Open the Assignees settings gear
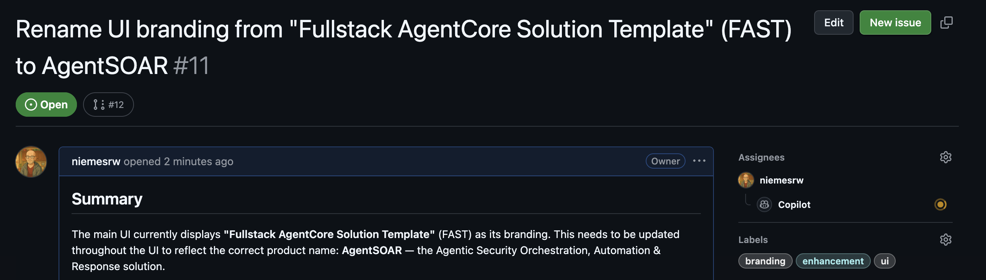 (x=946, y=157)
